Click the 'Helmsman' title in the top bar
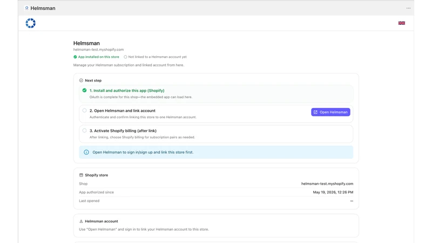This screenshot has width=432, height=243. [x=43, y=8]
